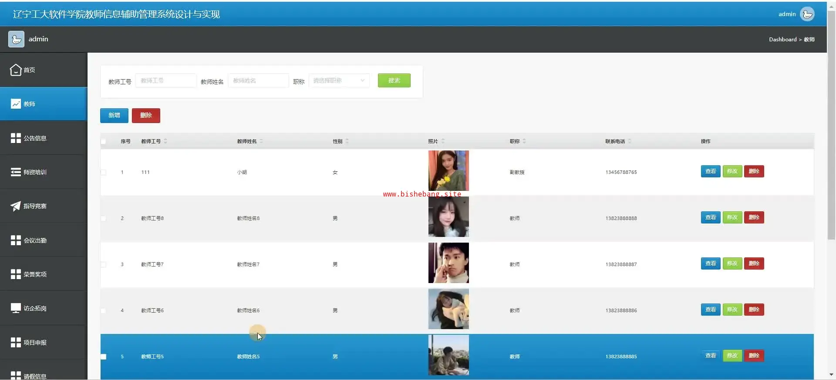Go to 师资培训 in sidebar
This screenshot has height=380, width=836.
click(44, 172)
